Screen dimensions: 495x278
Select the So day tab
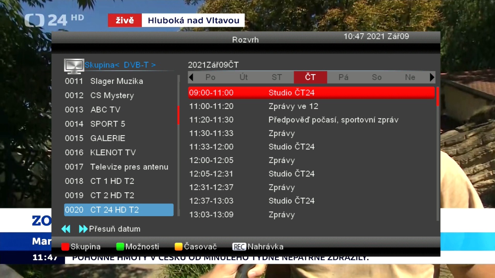tap(377, 77)
